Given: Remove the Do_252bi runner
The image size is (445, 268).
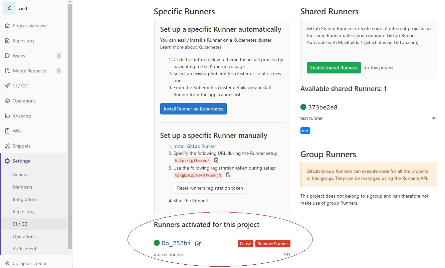Looking at the screenshot, I should [272, 244].
